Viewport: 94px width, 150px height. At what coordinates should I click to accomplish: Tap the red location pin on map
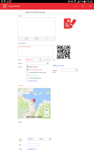pyautogui.click(x=34, y=101)
